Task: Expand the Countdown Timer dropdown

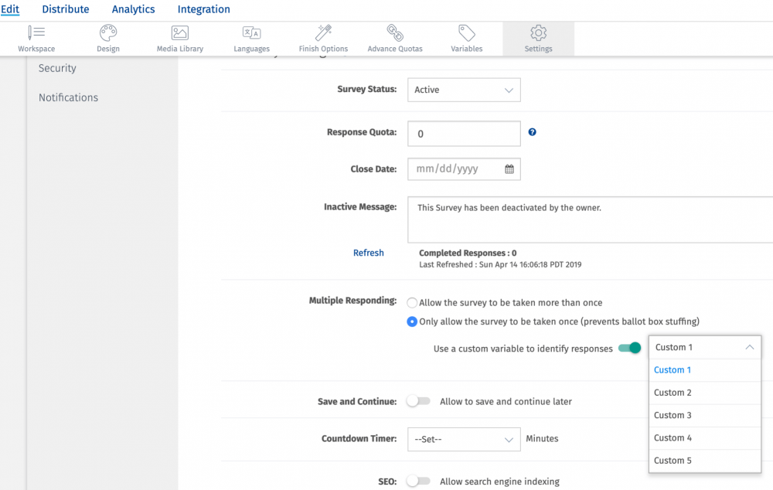Action: pyautogui.click(x=464, y=439)
